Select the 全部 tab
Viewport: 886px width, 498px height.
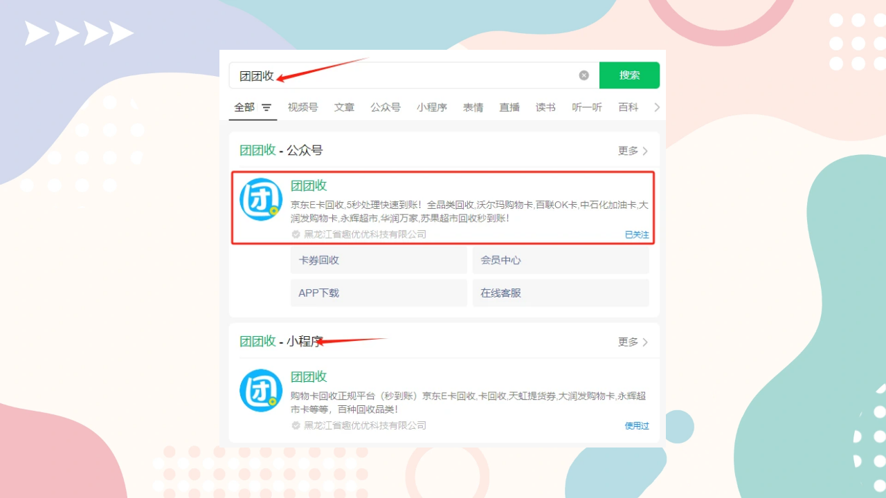(x=244, y=107)
